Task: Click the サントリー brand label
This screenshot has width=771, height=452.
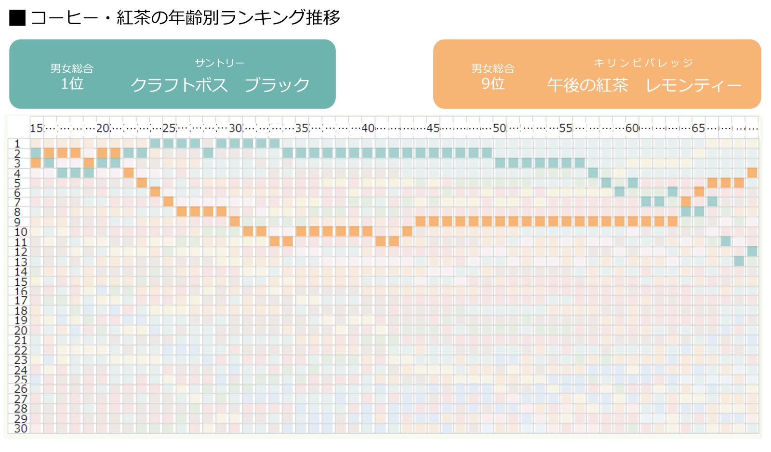Action: point(219,63)
